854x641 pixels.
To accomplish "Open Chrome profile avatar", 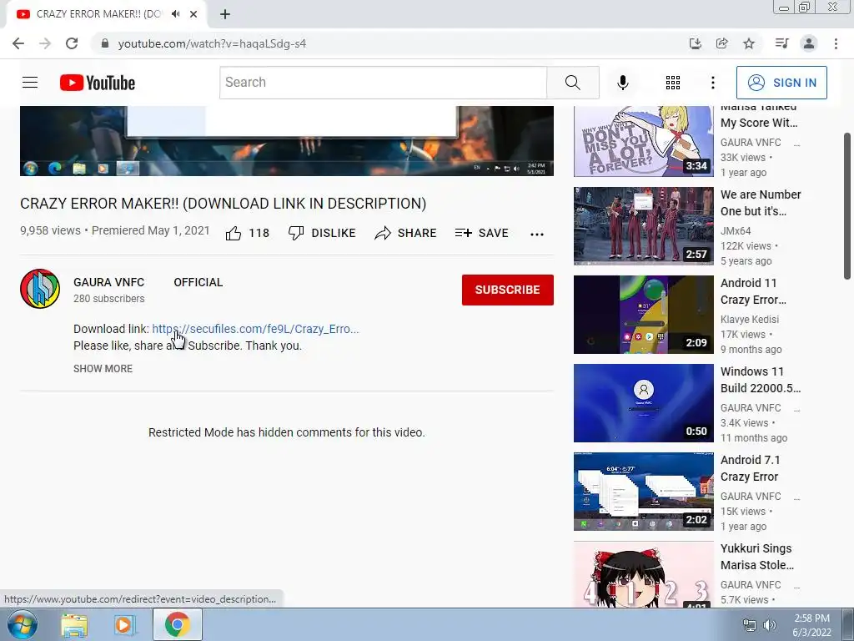I will (x=809, y=43).
